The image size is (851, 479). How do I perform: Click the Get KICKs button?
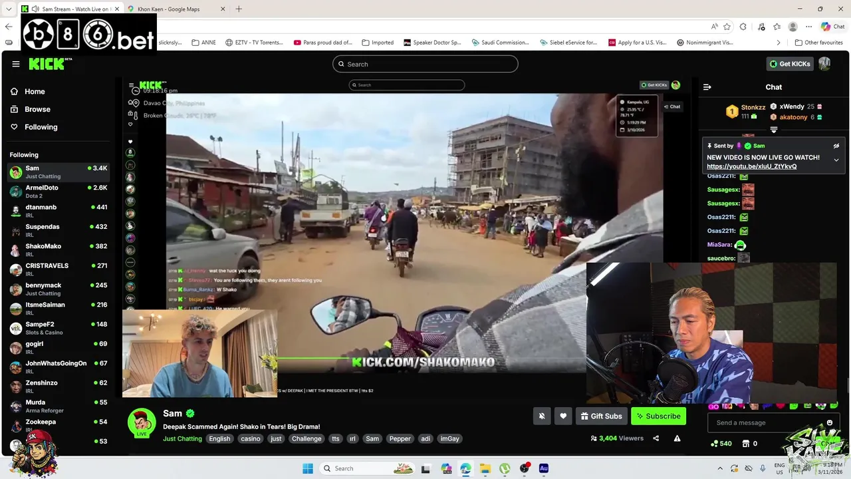[790, 64]
